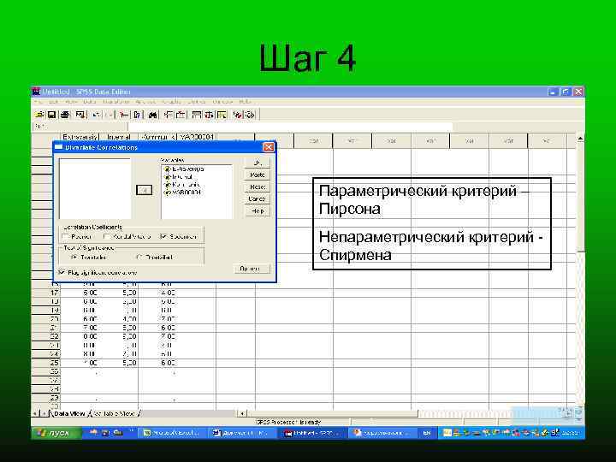Click the Print toolbar icon
The height and width of the screenshot is (462, 616).
point(65,115)
